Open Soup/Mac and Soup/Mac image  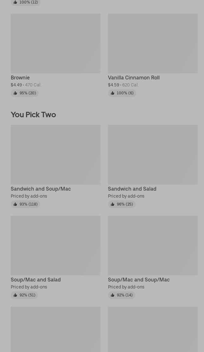pos(153,246)
